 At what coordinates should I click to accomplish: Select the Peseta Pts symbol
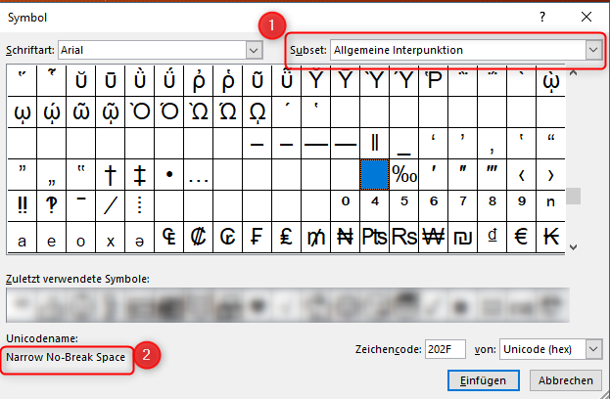(375, 238)
